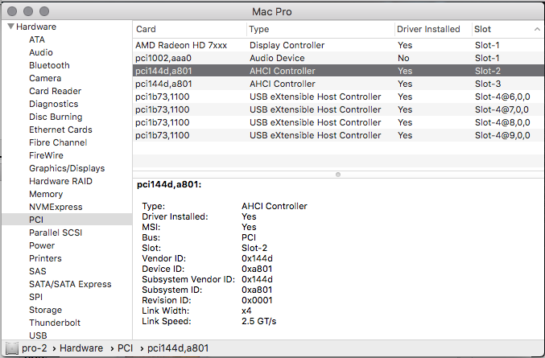Click the Vendor ID value 0x144d
Viewport: 545px width, 358px height.
[257, 258]
